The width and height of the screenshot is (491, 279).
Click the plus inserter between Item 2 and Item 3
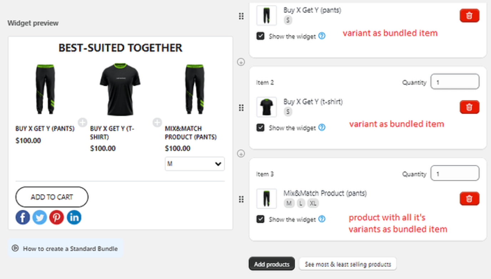point(241,154)
